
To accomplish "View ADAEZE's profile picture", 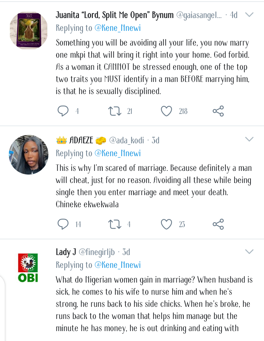I will pos(28,154).
